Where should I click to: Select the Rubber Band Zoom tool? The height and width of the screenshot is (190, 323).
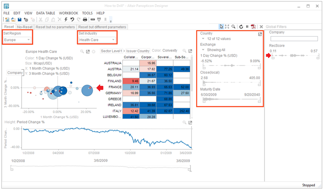[227, 26]
